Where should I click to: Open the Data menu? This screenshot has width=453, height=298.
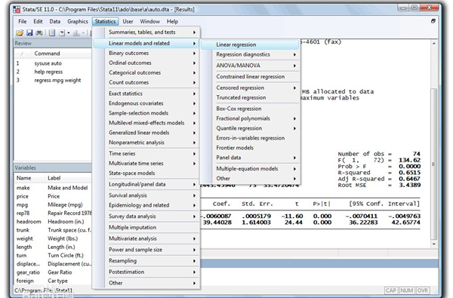(55, 21)
